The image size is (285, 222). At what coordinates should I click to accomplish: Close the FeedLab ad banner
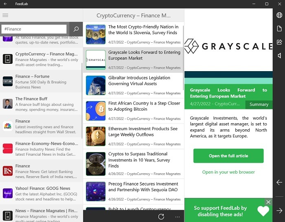(268, 202)
